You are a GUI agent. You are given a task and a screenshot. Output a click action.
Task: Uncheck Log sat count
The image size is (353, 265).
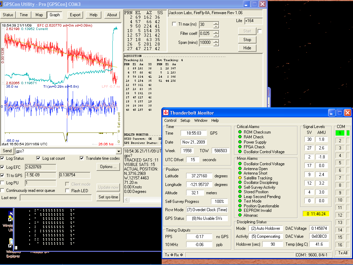click(x=38, y=158)
